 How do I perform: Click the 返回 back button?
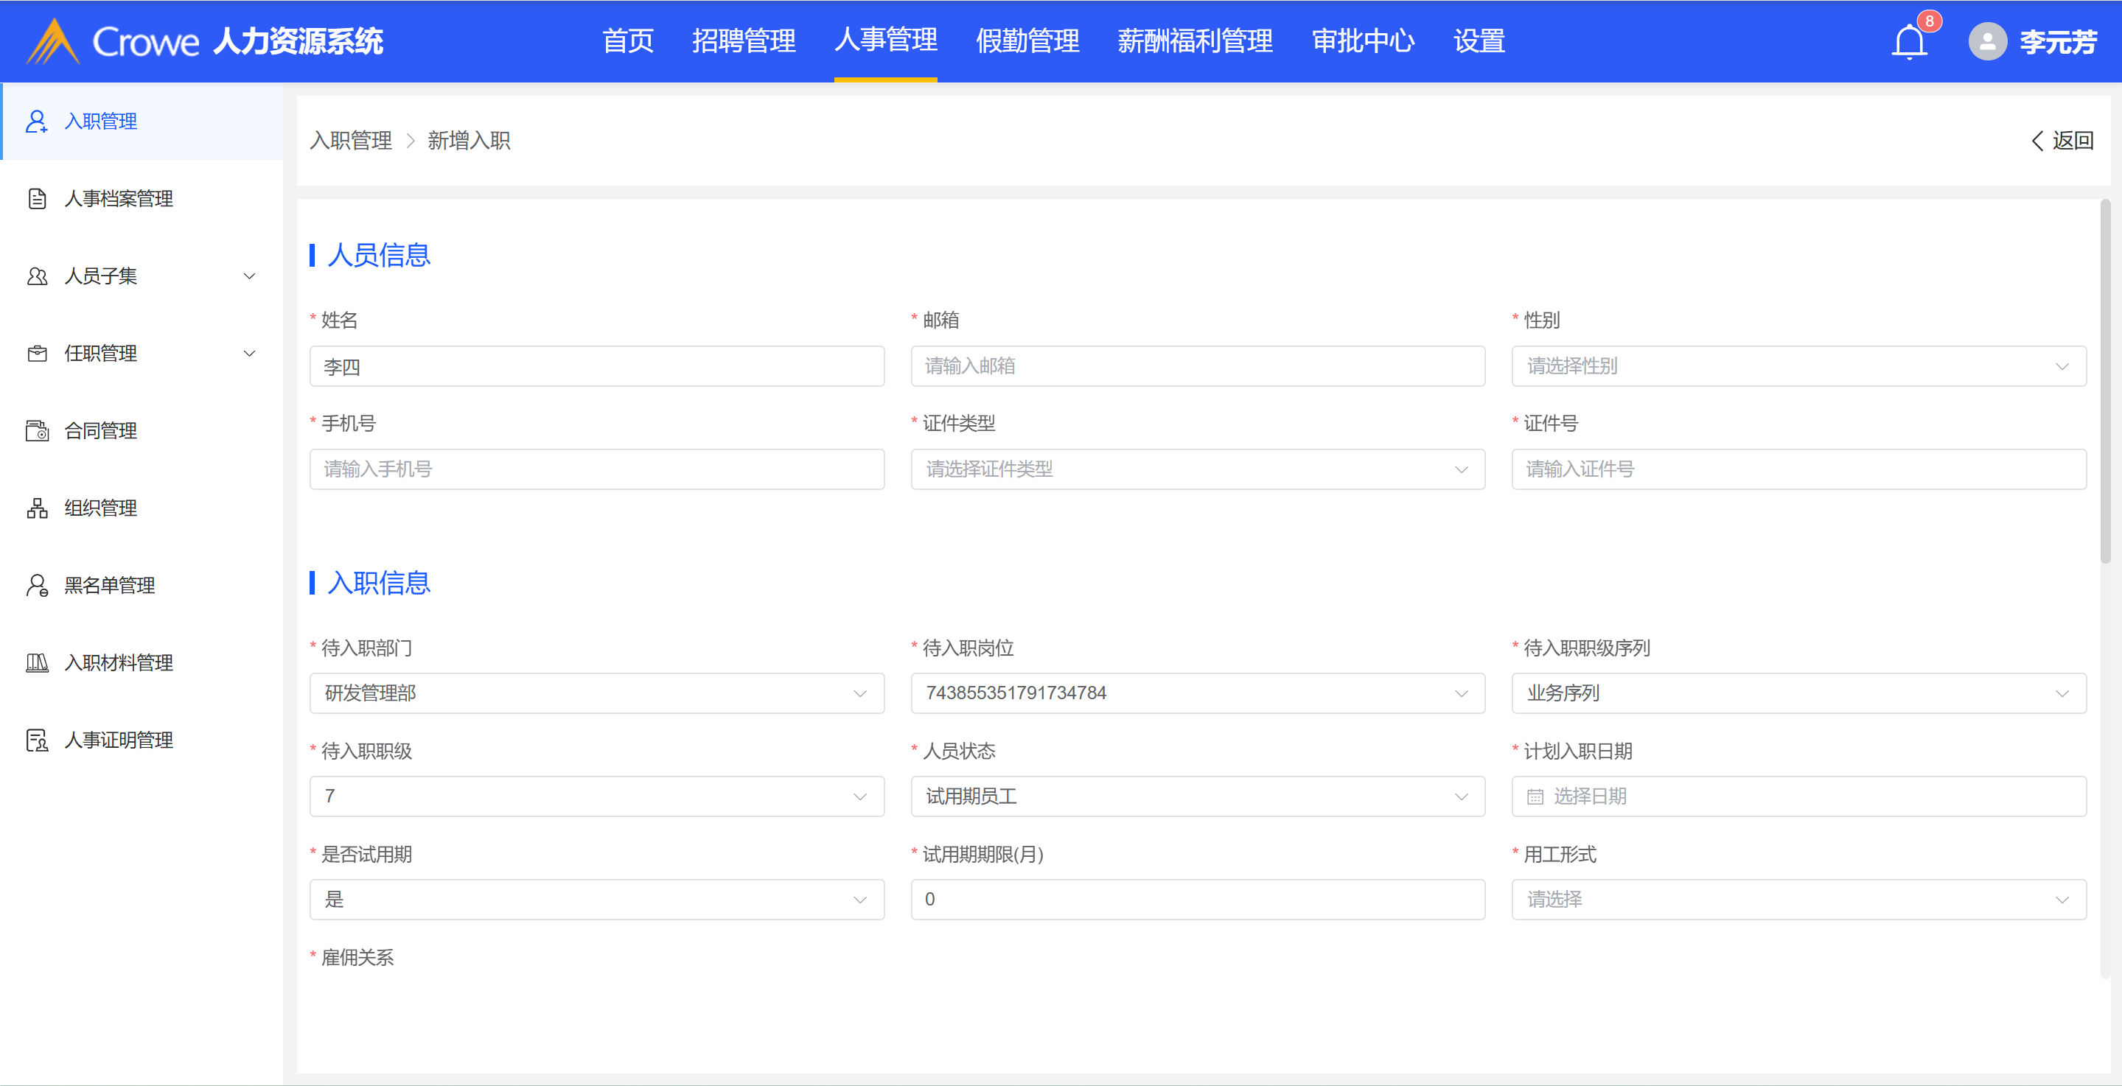(2063, 141)
